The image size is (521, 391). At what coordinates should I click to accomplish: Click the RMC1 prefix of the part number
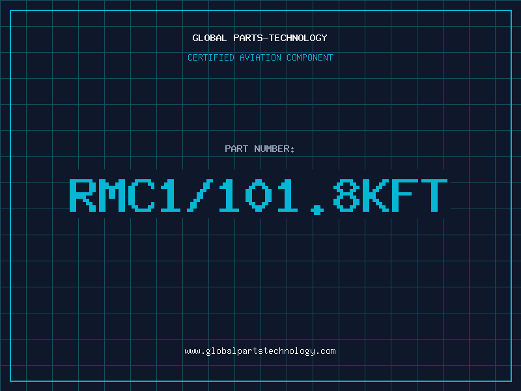pos(125,195)
